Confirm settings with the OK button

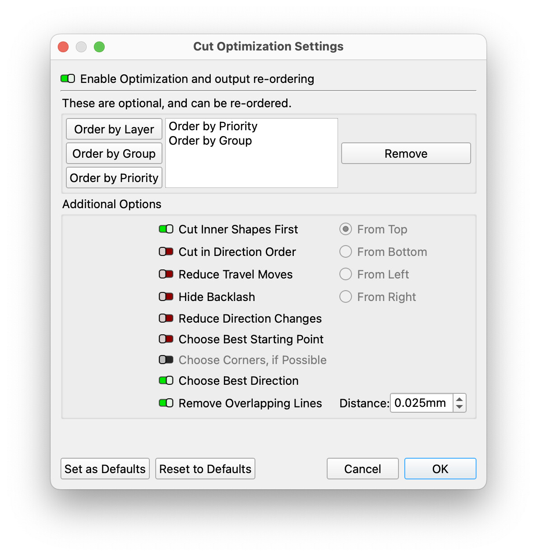coord(440,469)
